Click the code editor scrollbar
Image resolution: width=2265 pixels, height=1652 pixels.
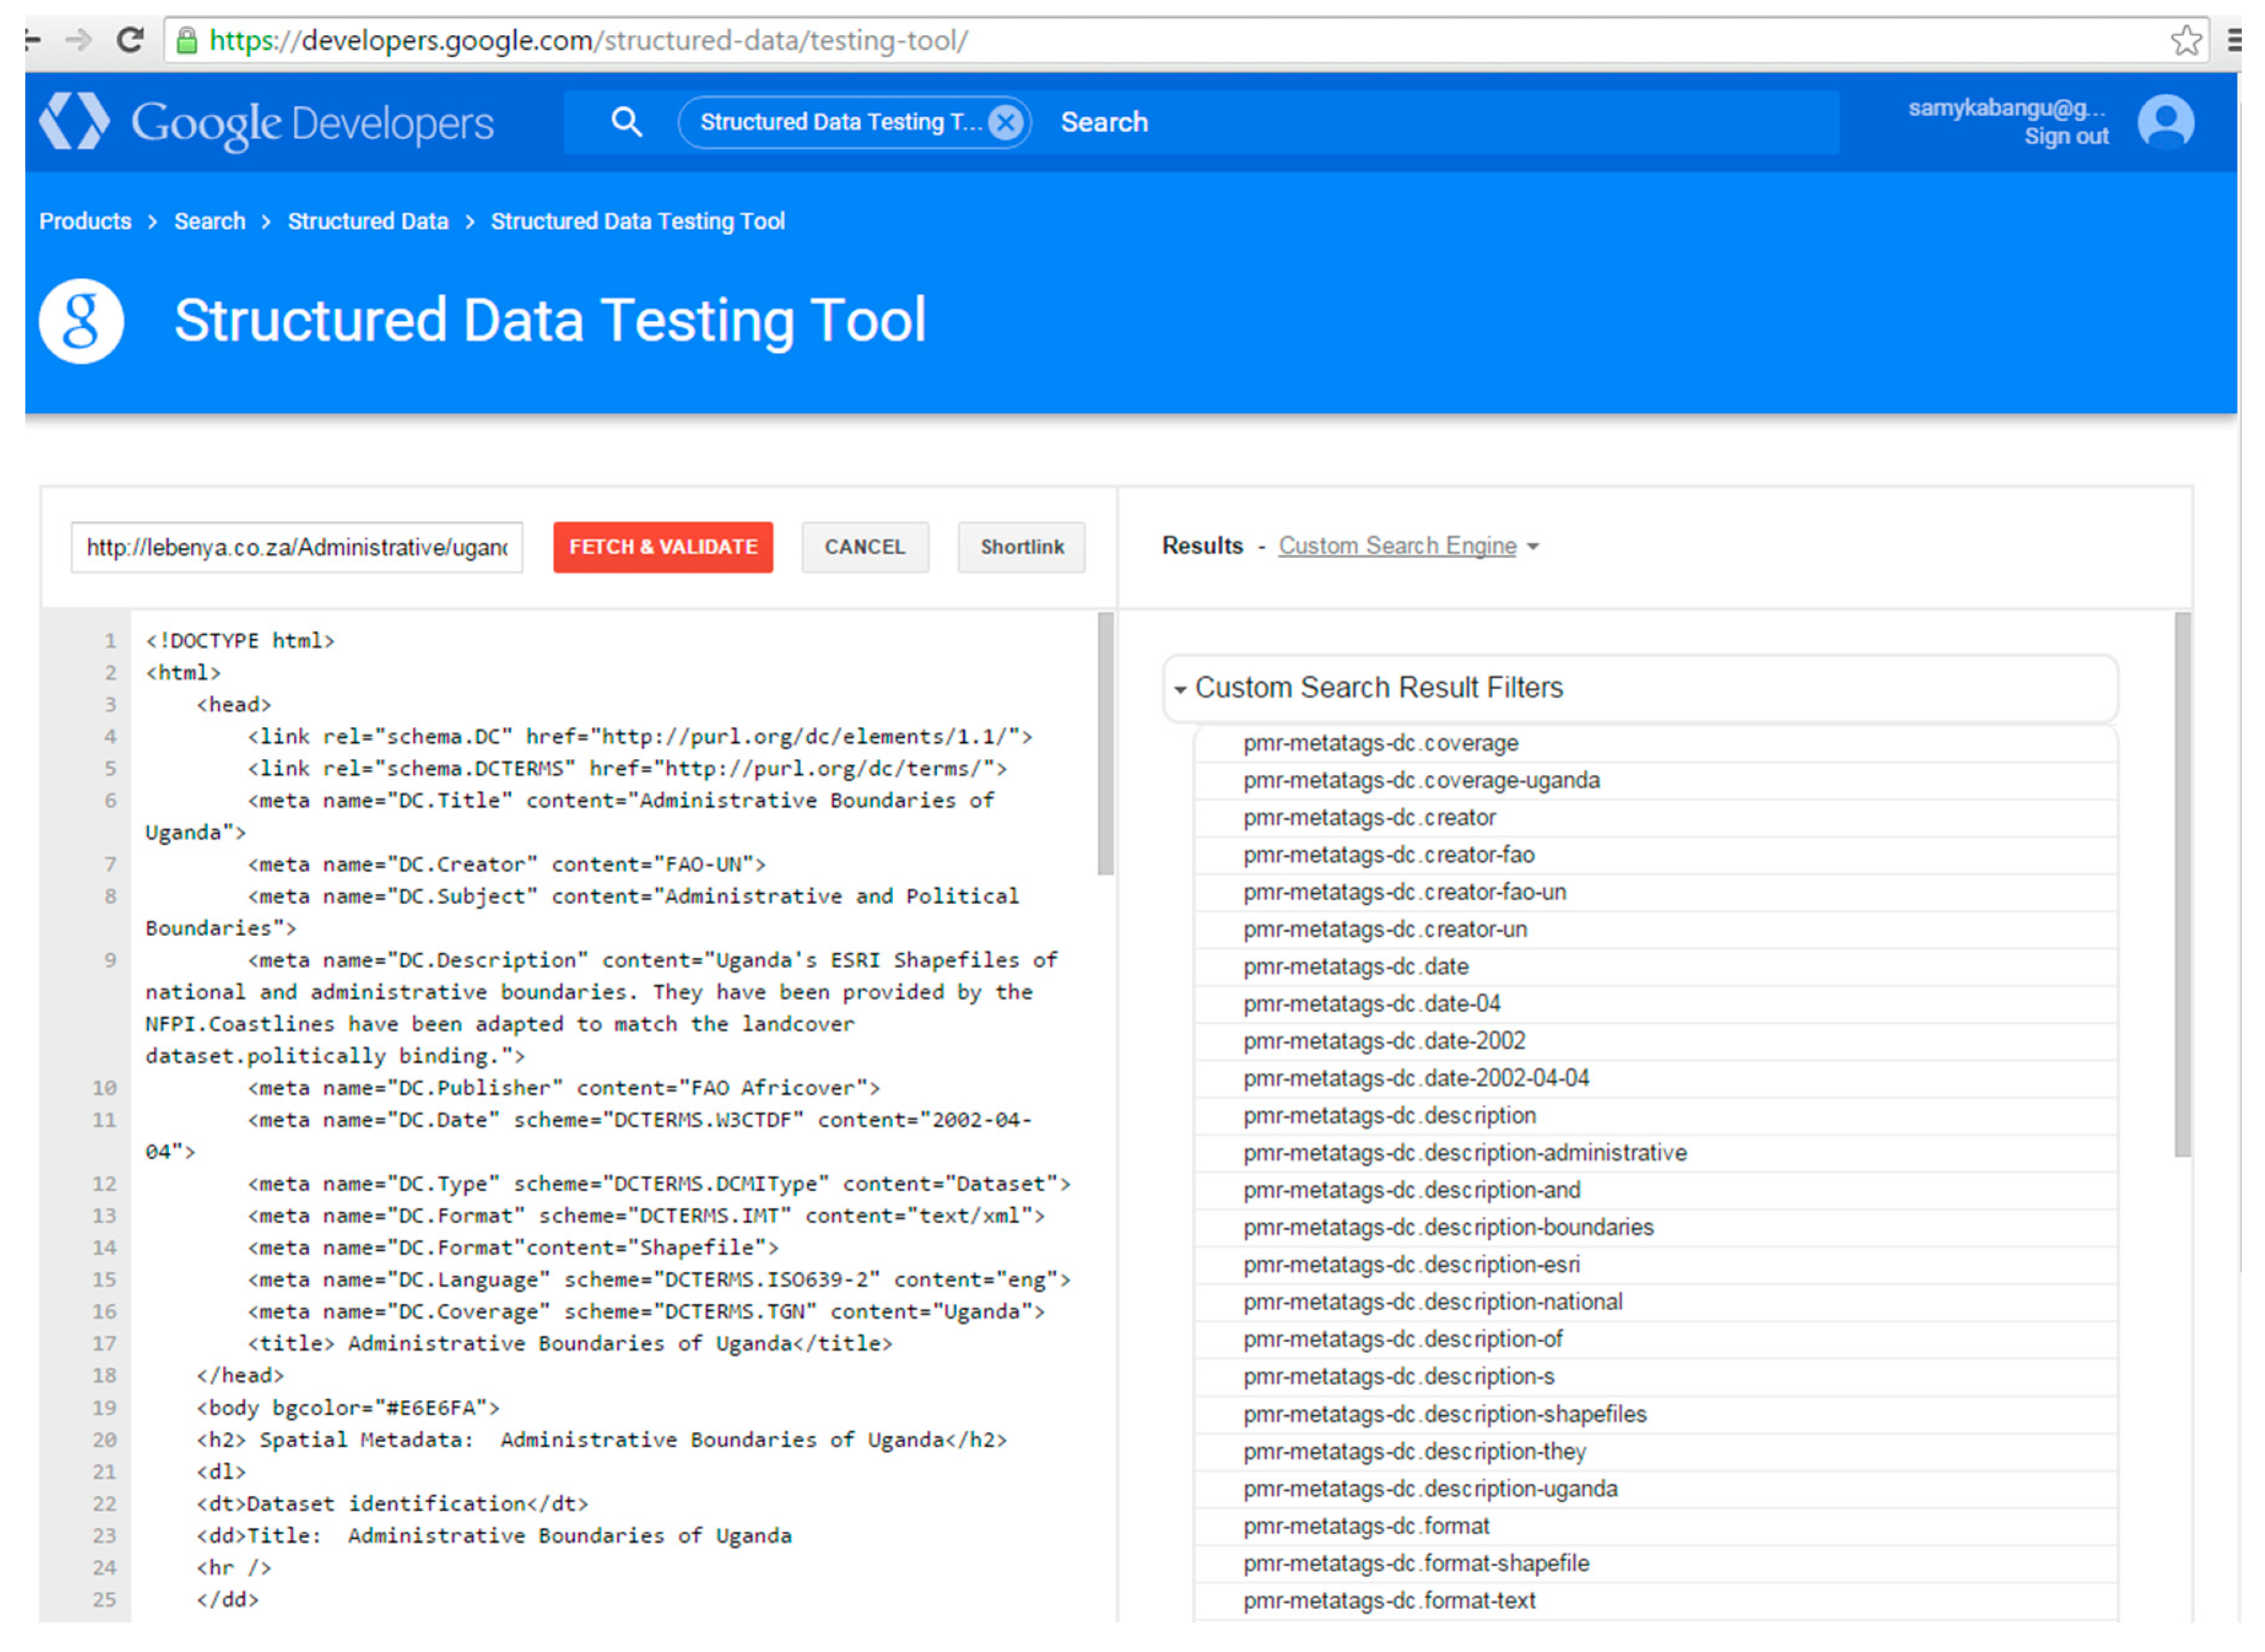pyautogui.click(x=1105, y=744)
